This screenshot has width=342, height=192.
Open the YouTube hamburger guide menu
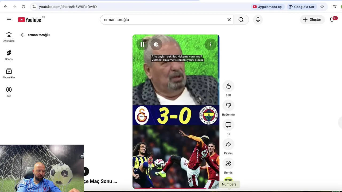pos(9,19)
